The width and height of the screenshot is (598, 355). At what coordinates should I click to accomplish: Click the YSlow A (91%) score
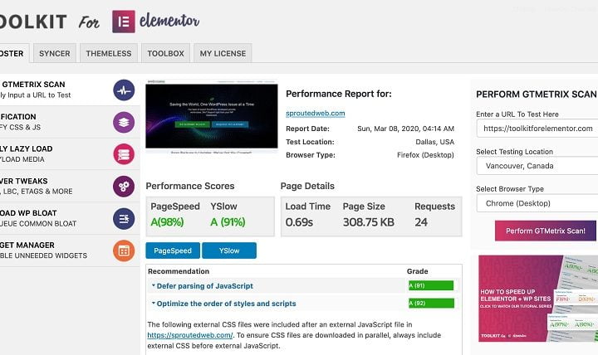click(x=228, y=222)
